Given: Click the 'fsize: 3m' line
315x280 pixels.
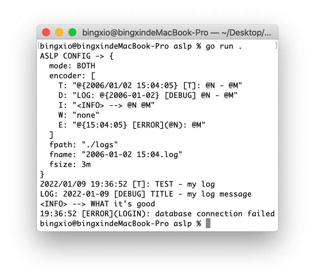Looking at the screenshot, I should pos(70,164).
